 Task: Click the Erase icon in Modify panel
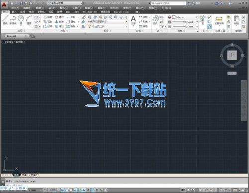(83, 17)
